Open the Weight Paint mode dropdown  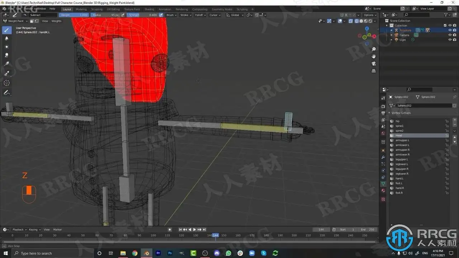[x=15, y=21]
